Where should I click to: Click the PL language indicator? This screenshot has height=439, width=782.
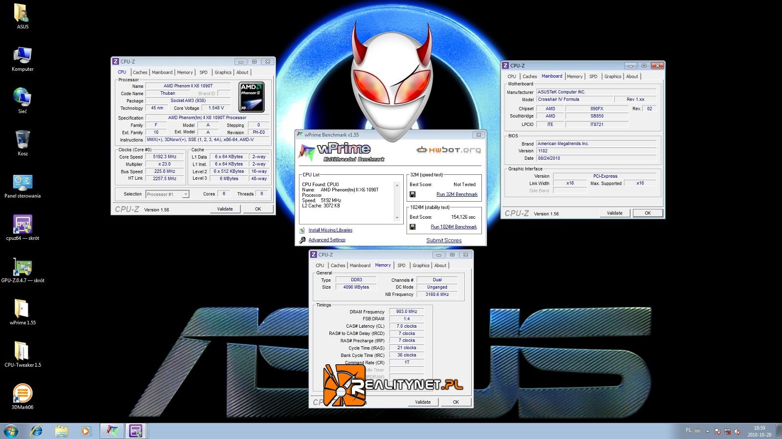click(689, 430)
